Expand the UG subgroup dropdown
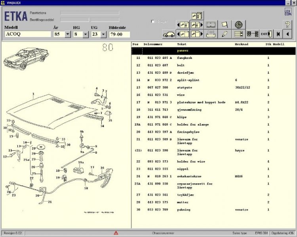297x237 pixels. pyautogui.click(x=103, y=34)
